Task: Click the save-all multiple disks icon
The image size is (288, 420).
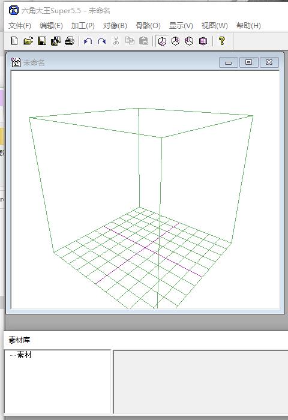Action: (x=55, y=41)
